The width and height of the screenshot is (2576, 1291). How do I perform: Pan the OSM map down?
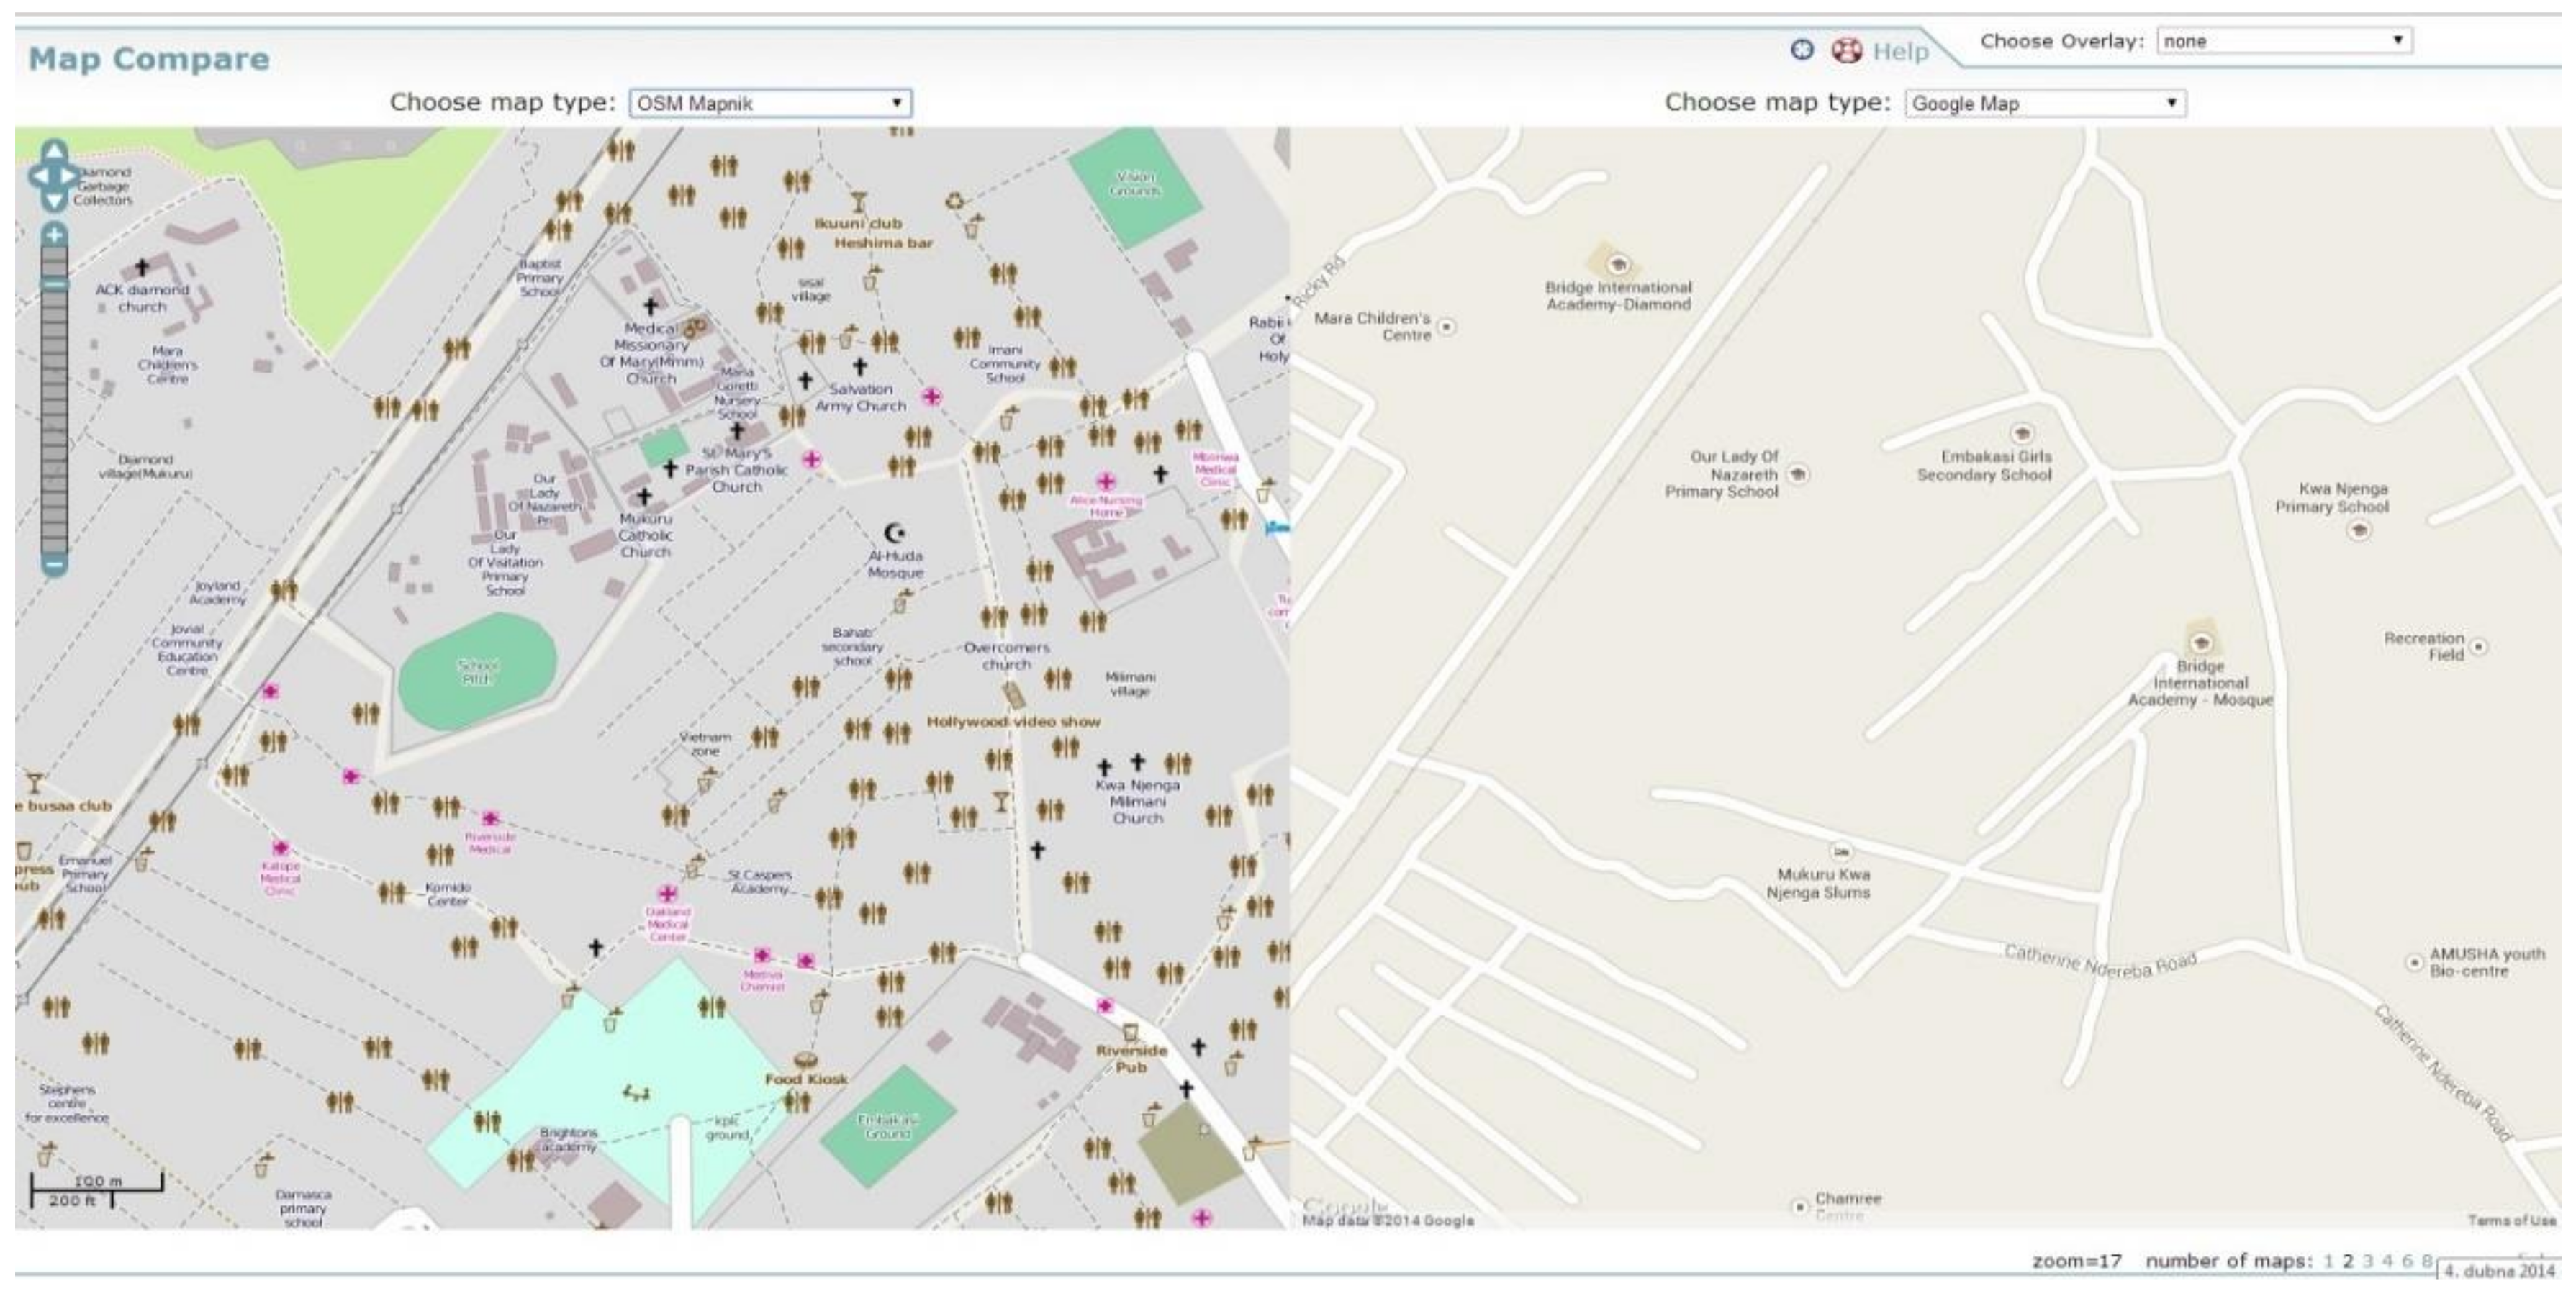(54, 200)
